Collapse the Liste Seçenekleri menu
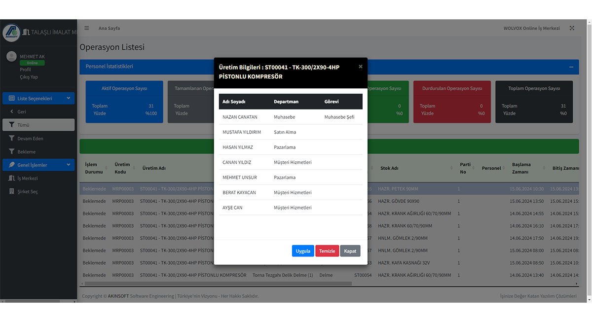The image size is (592, 322). (68, 98)
